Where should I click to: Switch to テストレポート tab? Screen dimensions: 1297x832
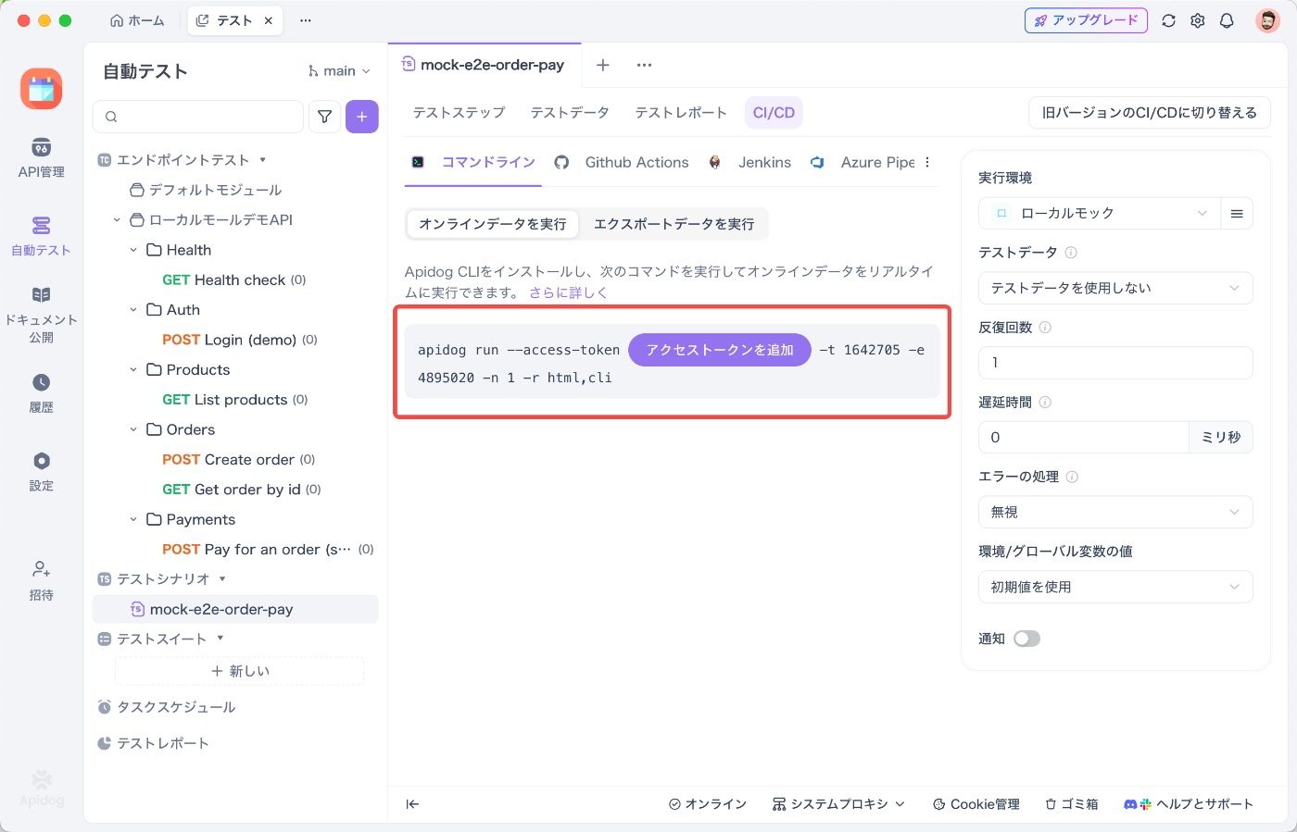[681, 113]
